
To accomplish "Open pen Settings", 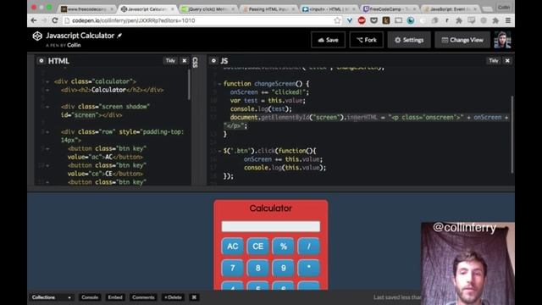I will (x=409, y=40).
